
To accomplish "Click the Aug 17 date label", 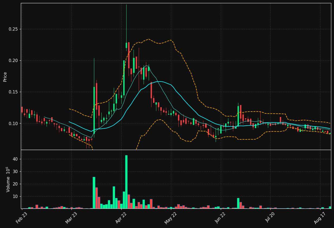I will click(x=320, y=217).
